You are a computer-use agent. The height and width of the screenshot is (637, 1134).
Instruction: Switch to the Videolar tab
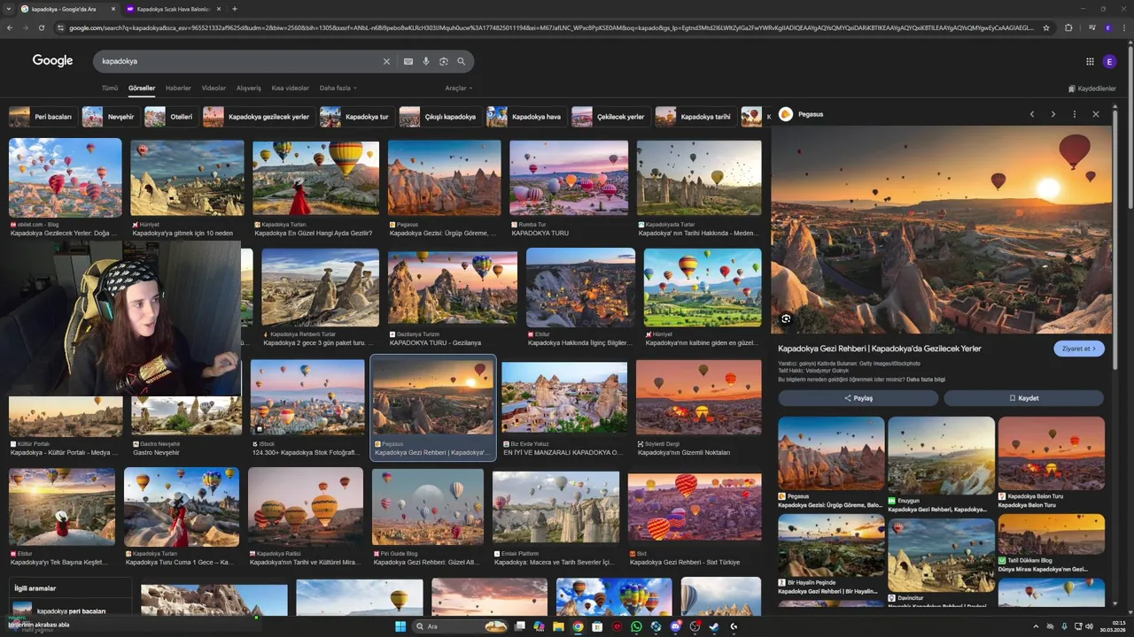[214, 88]
